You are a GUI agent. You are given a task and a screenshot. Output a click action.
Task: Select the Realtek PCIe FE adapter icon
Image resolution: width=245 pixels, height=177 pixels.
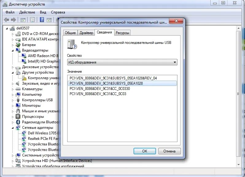[24, 138]
